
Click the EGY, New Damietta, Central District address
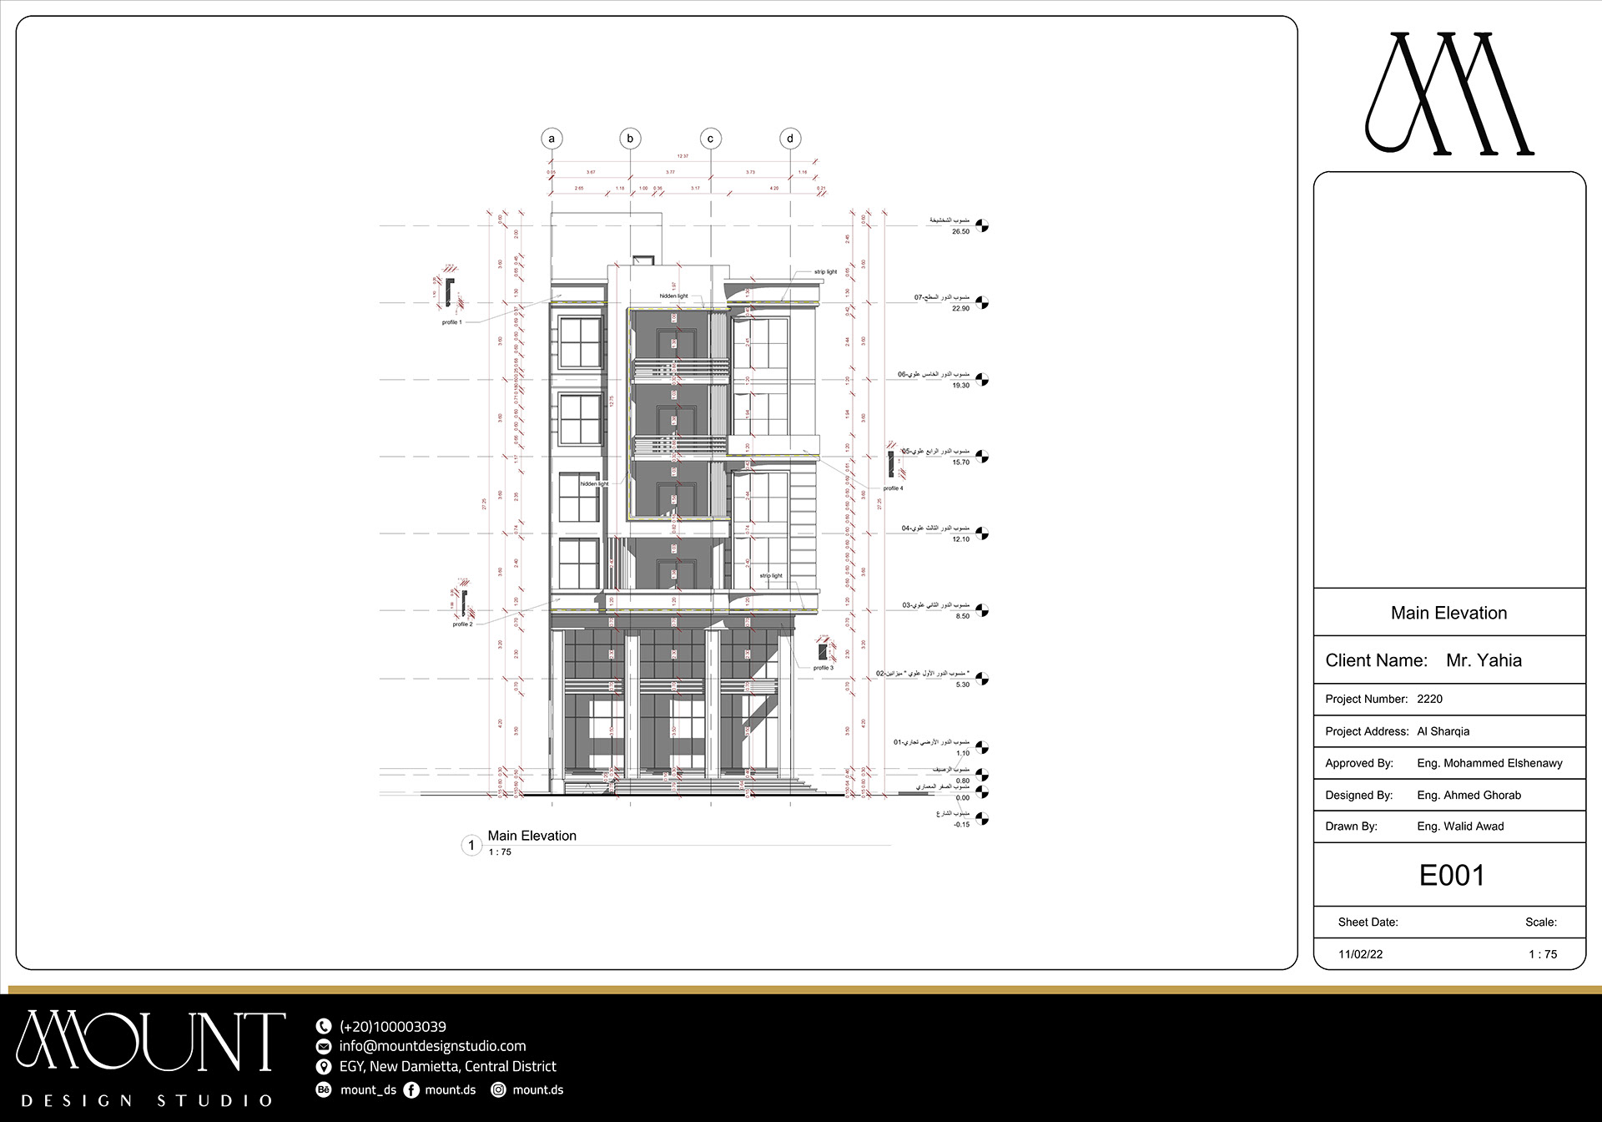coord(447,1066)
